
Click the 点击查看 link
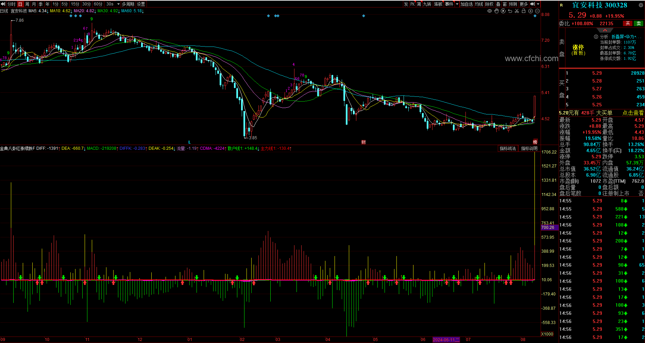[633, 113]
